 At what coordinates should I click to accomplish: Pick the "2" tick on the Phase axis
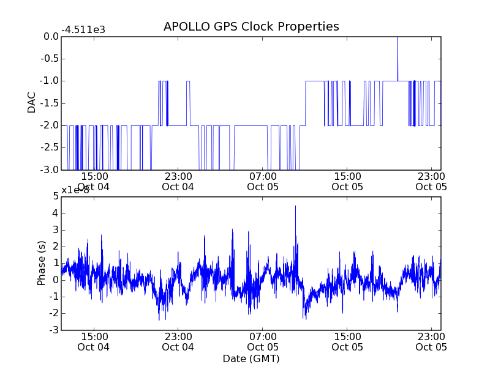point(56,247)
